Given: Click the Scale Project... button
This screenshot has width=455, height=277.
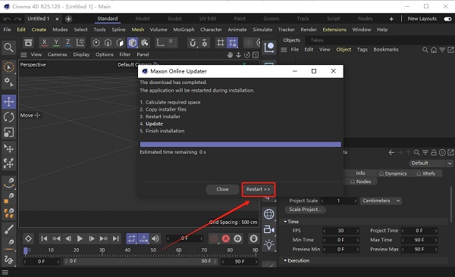Looking at the screenshot, I should tap(306, 210).
